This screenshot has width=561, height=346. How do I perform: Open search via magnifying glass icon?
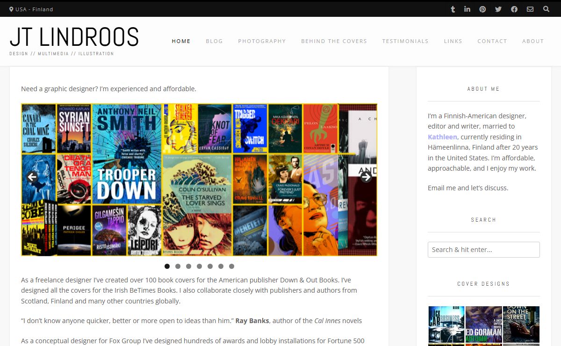pos(546,9)
